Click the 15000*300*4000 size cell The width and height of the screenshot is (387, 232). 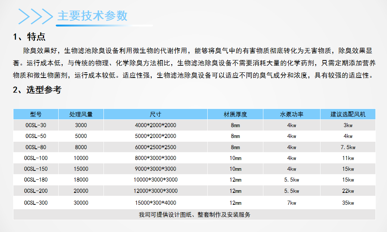pos(155,203)
